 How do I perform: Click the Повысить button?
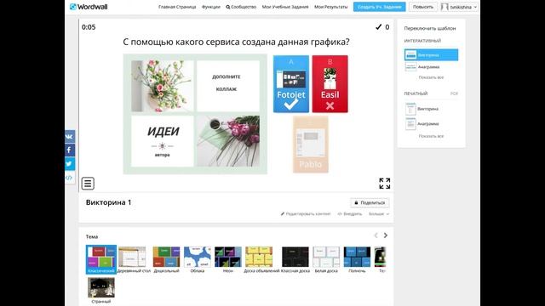point(423,7)
